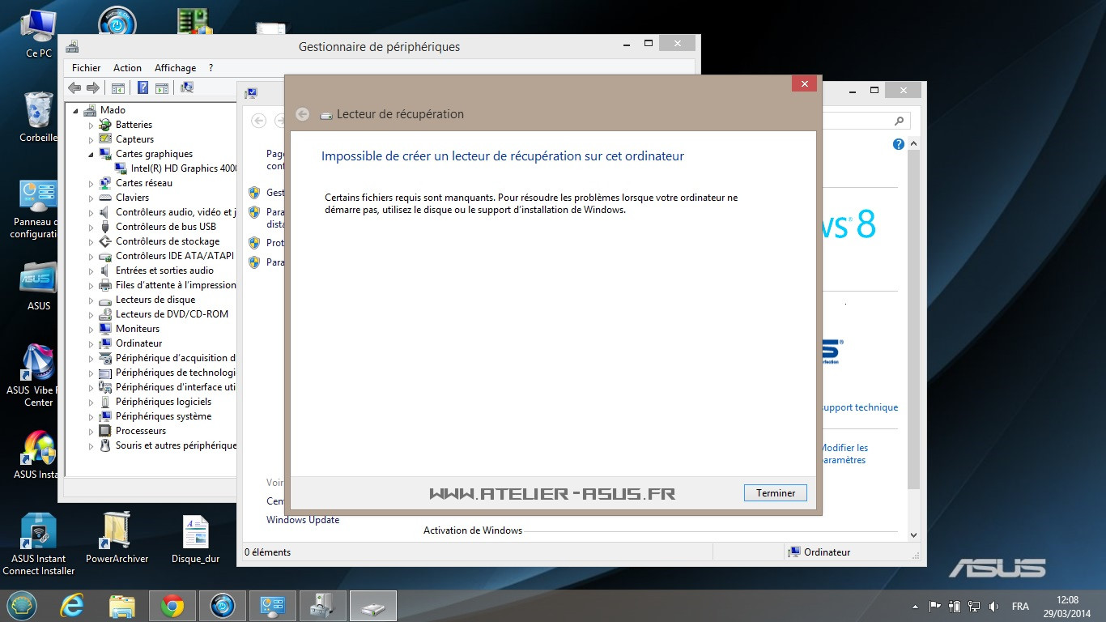The height and width of the screenshot is (622, 1106).
Task: Click the show/hide console tree icon
Action: (118, 88)
